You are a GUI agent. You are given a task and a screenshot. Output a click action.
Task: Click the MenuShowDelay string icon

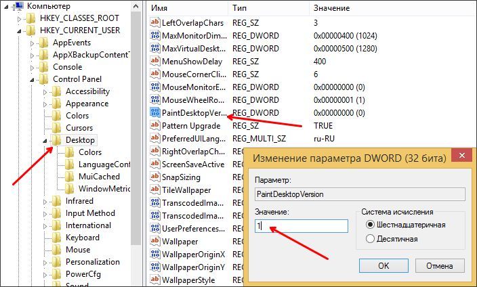[155, 61]
